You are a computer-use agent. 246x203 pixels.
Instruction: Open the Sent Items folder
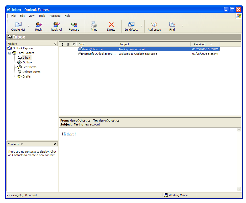point(29,67)
